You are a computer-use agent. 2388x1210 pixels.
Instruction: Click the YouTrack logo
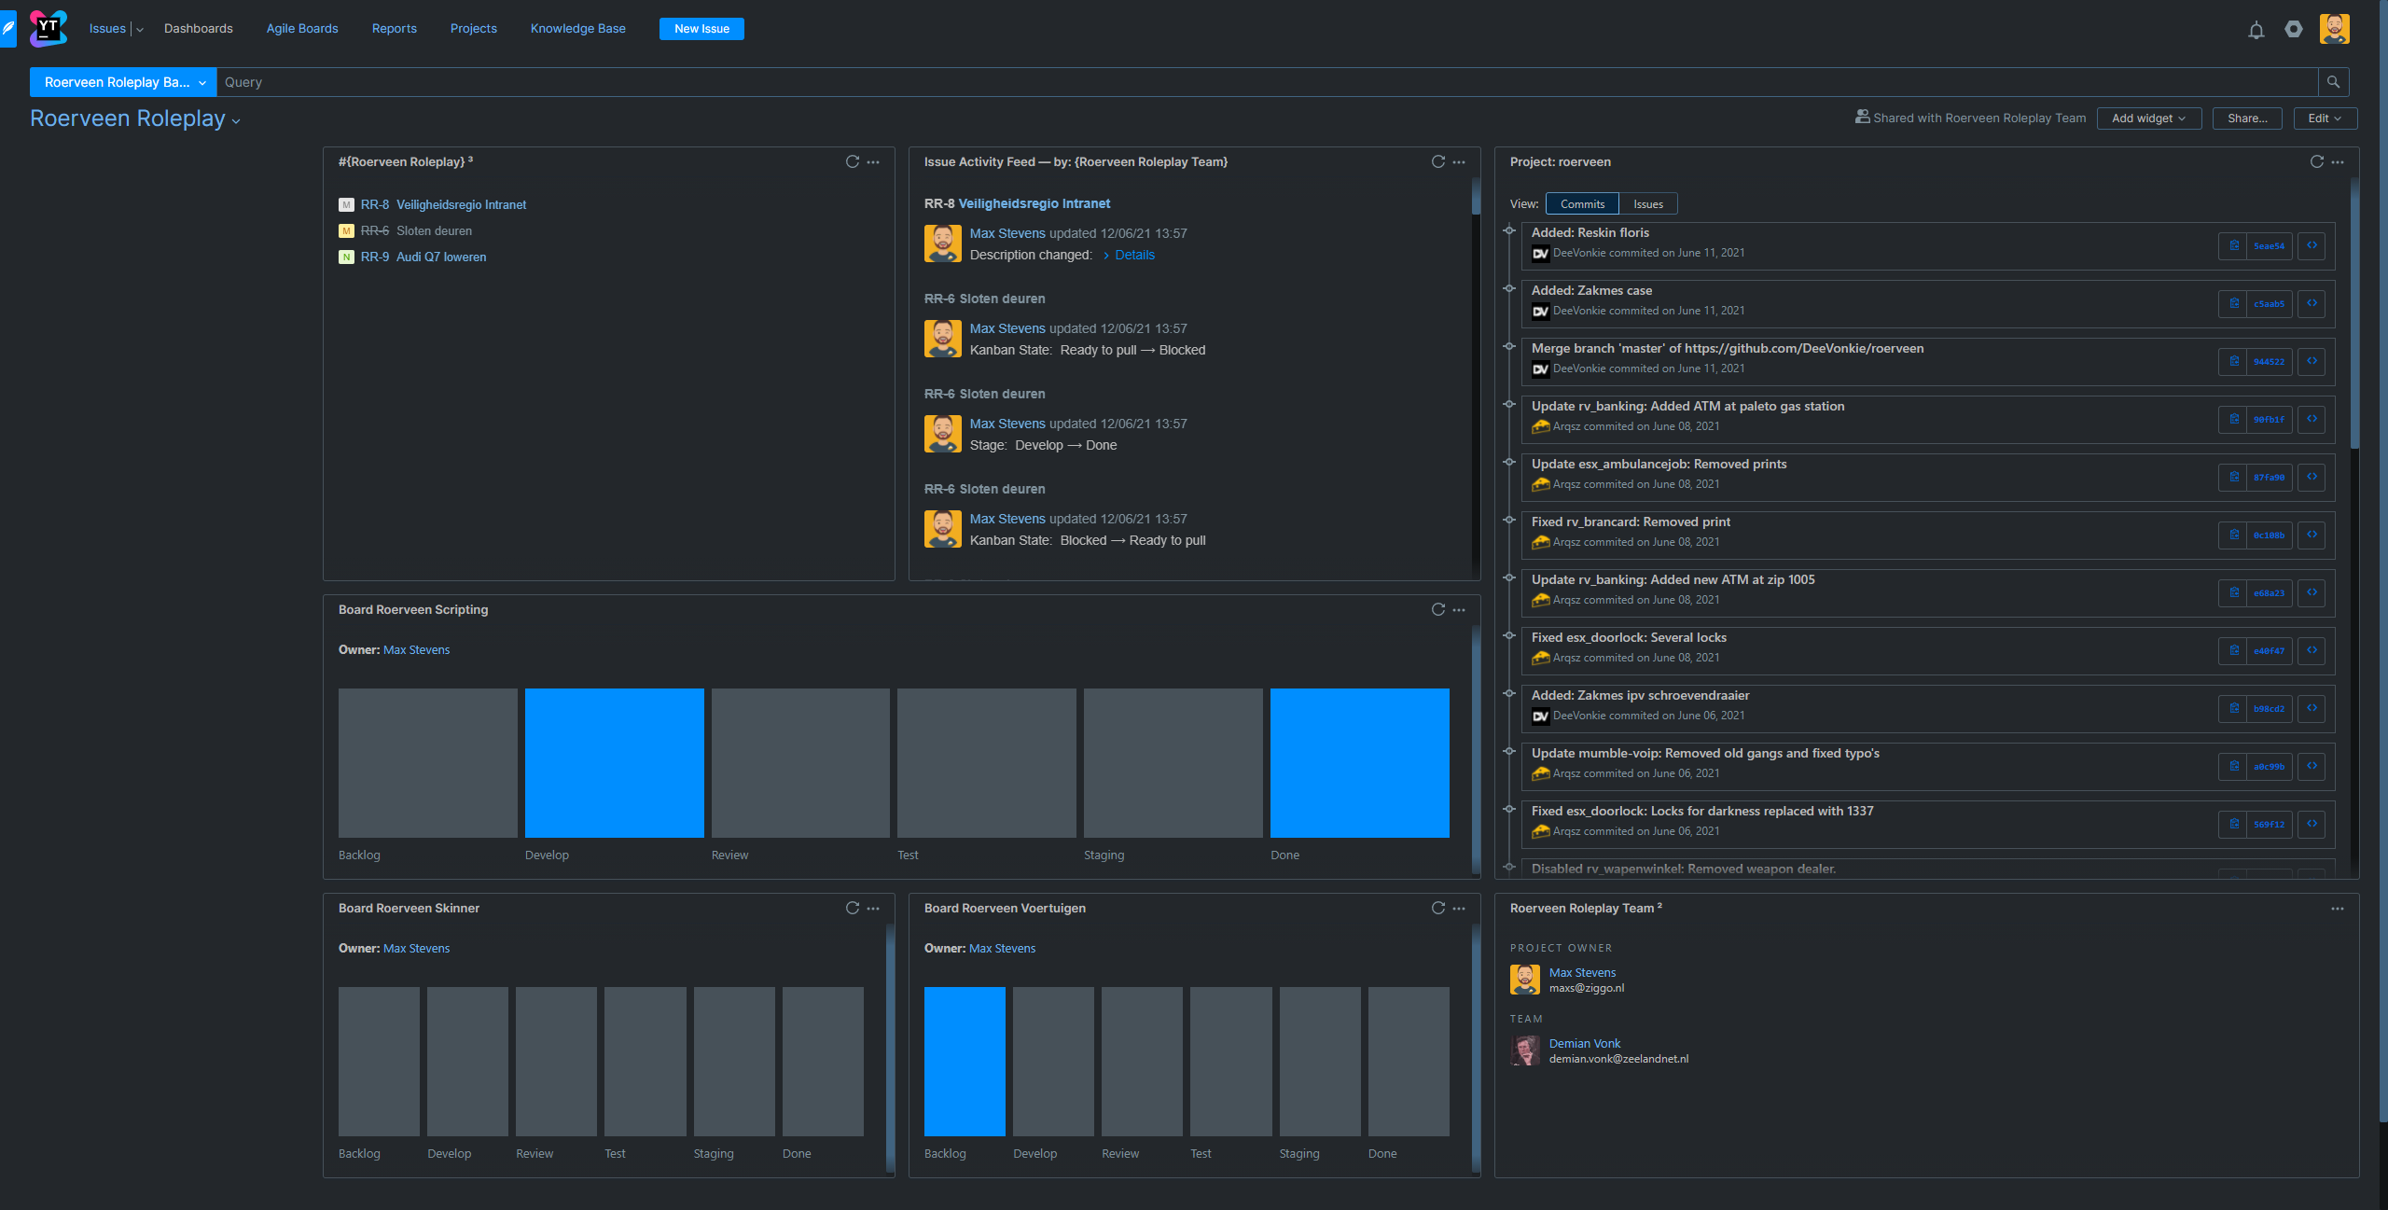pyautogui.click(x=48, y=28)
